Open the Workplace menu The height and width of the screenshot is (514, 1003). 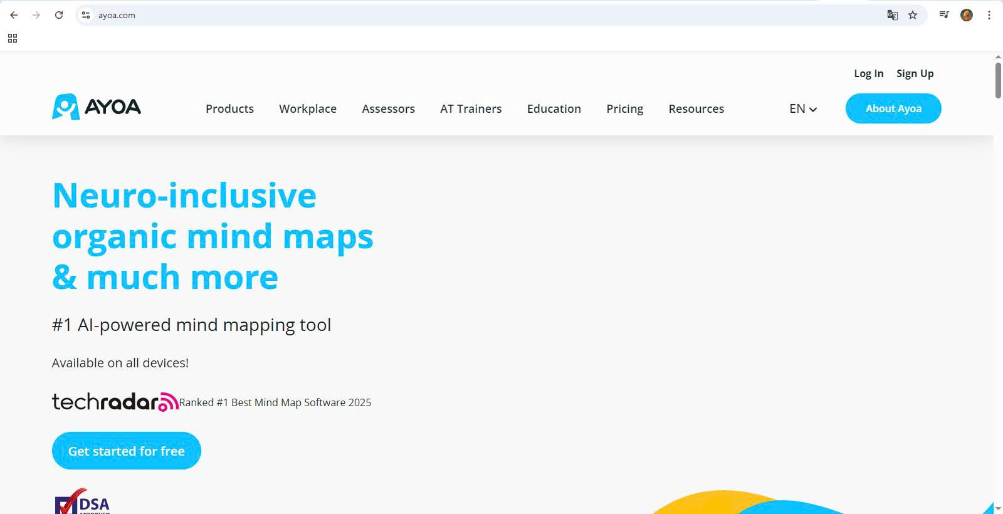pyautogui.click(x=308, y=108)
